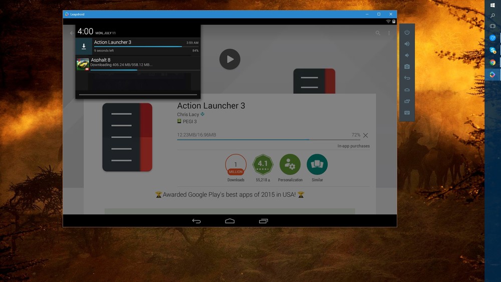This screenshot has width=501, height=282.
Task: Click the sidebar home icon
Action: [407, 90]
